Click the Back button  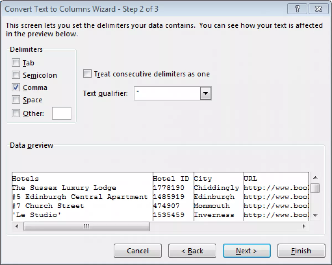[x=192, y=251]
